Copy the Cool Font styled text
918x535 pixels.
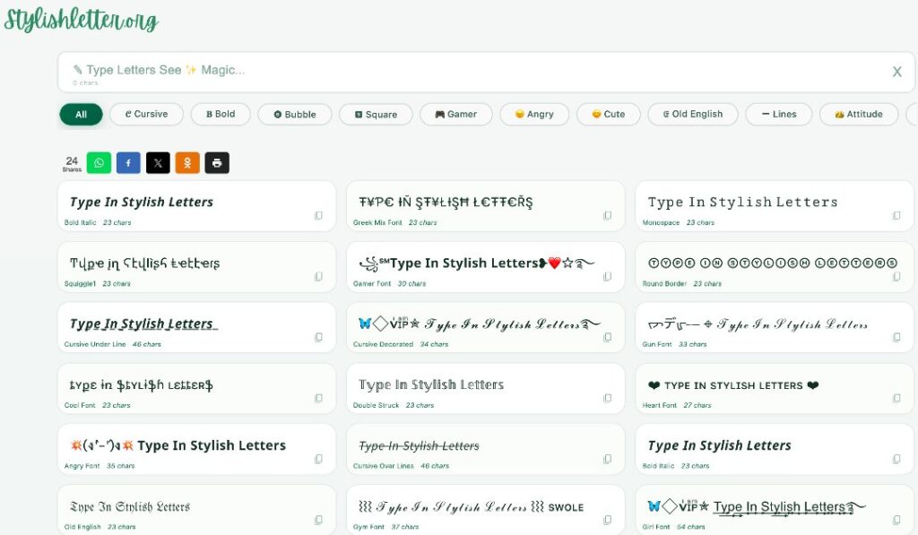318,398
